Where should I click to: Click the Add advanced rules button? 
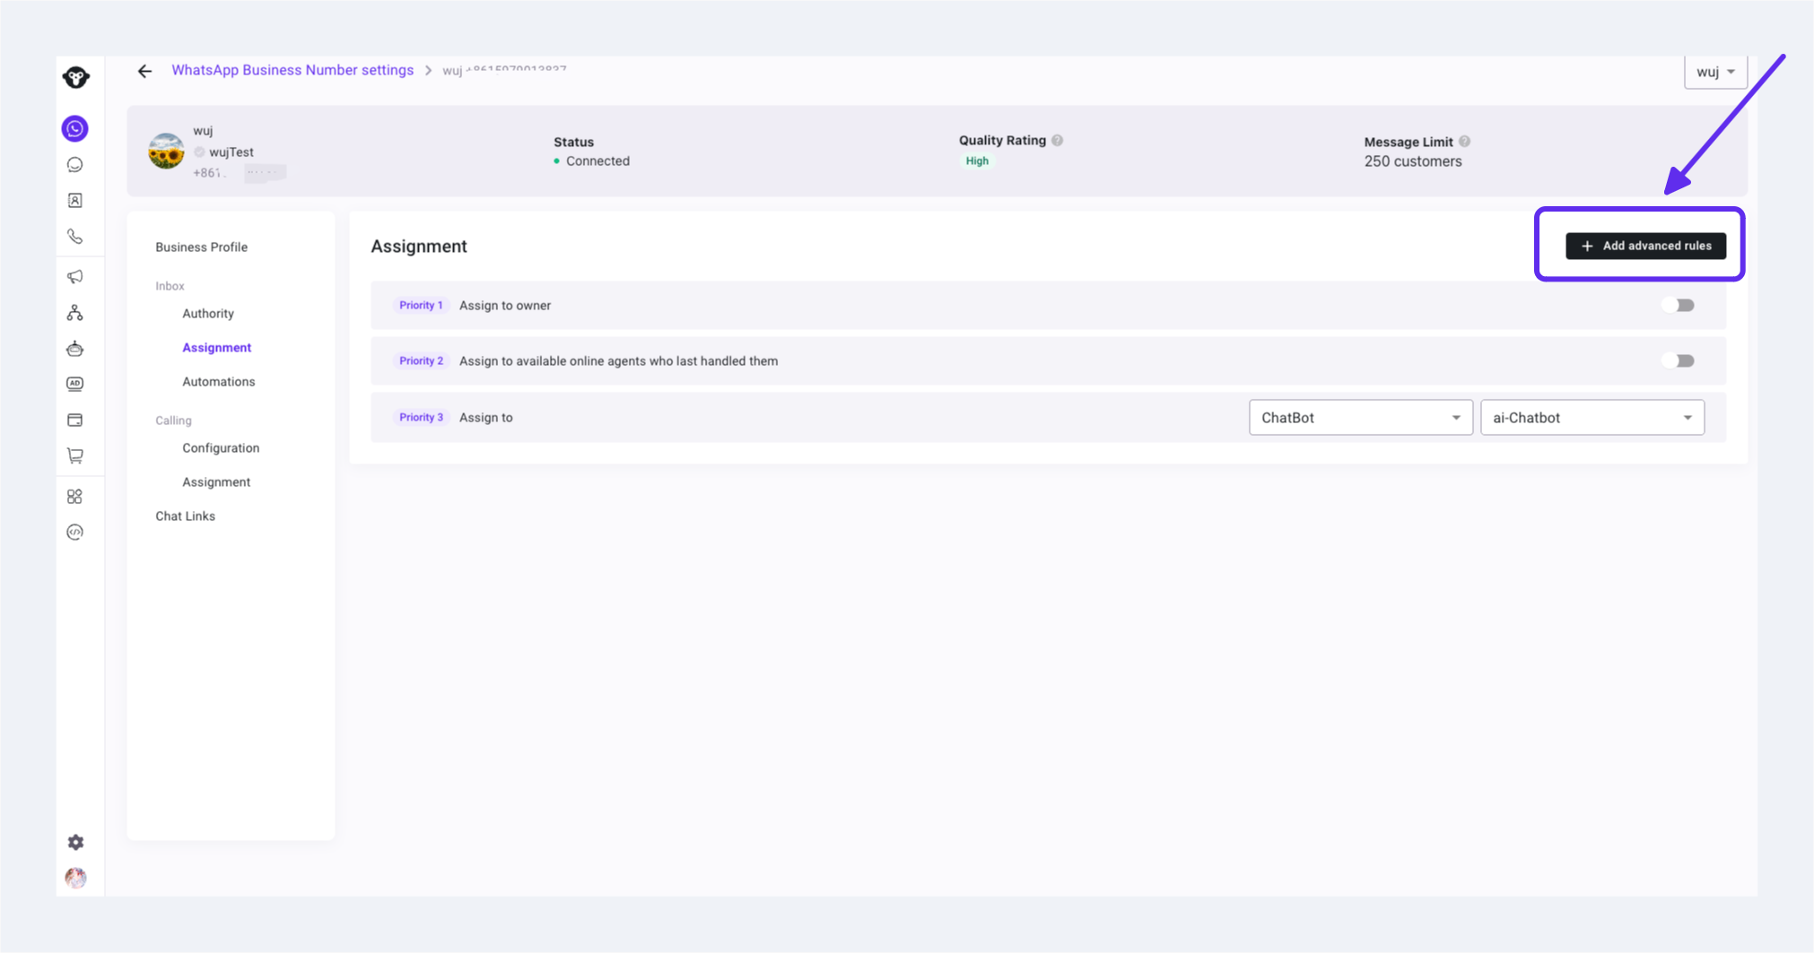tap(1645, 246)
